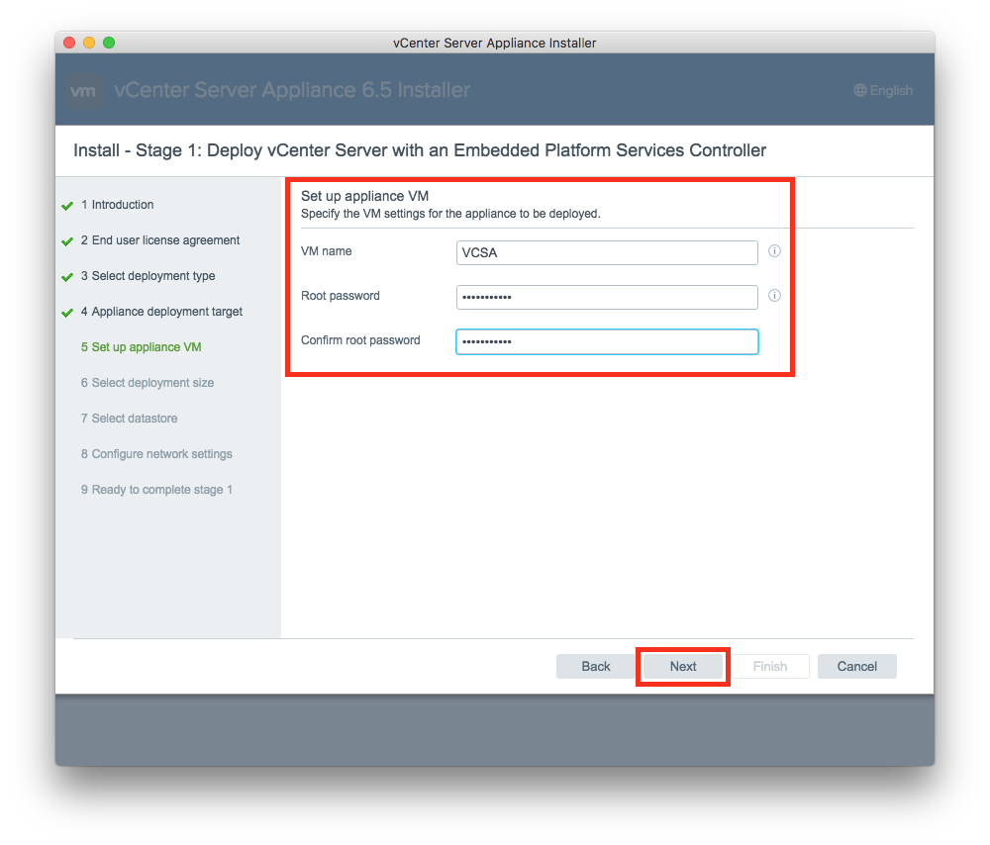Screen dimensions: 990x845
Task: Click the 'VM name' label
Action: point(326,251)
